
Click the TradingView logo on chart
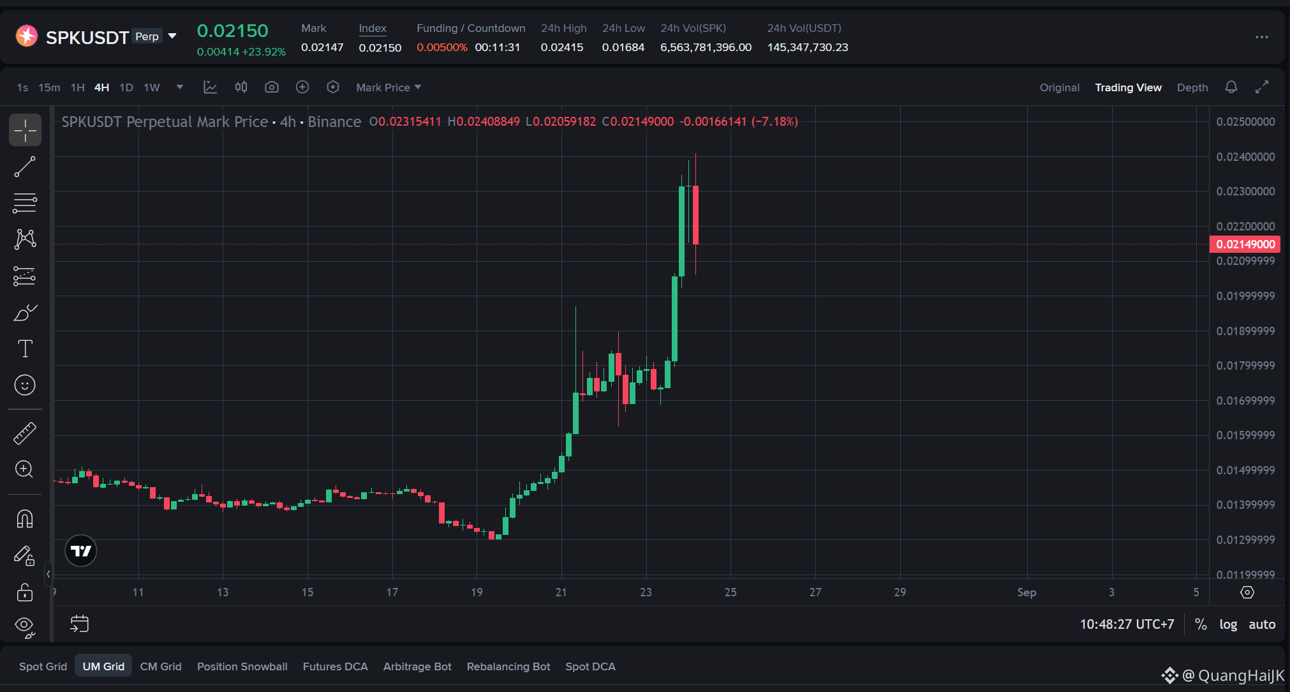[81, 551]
